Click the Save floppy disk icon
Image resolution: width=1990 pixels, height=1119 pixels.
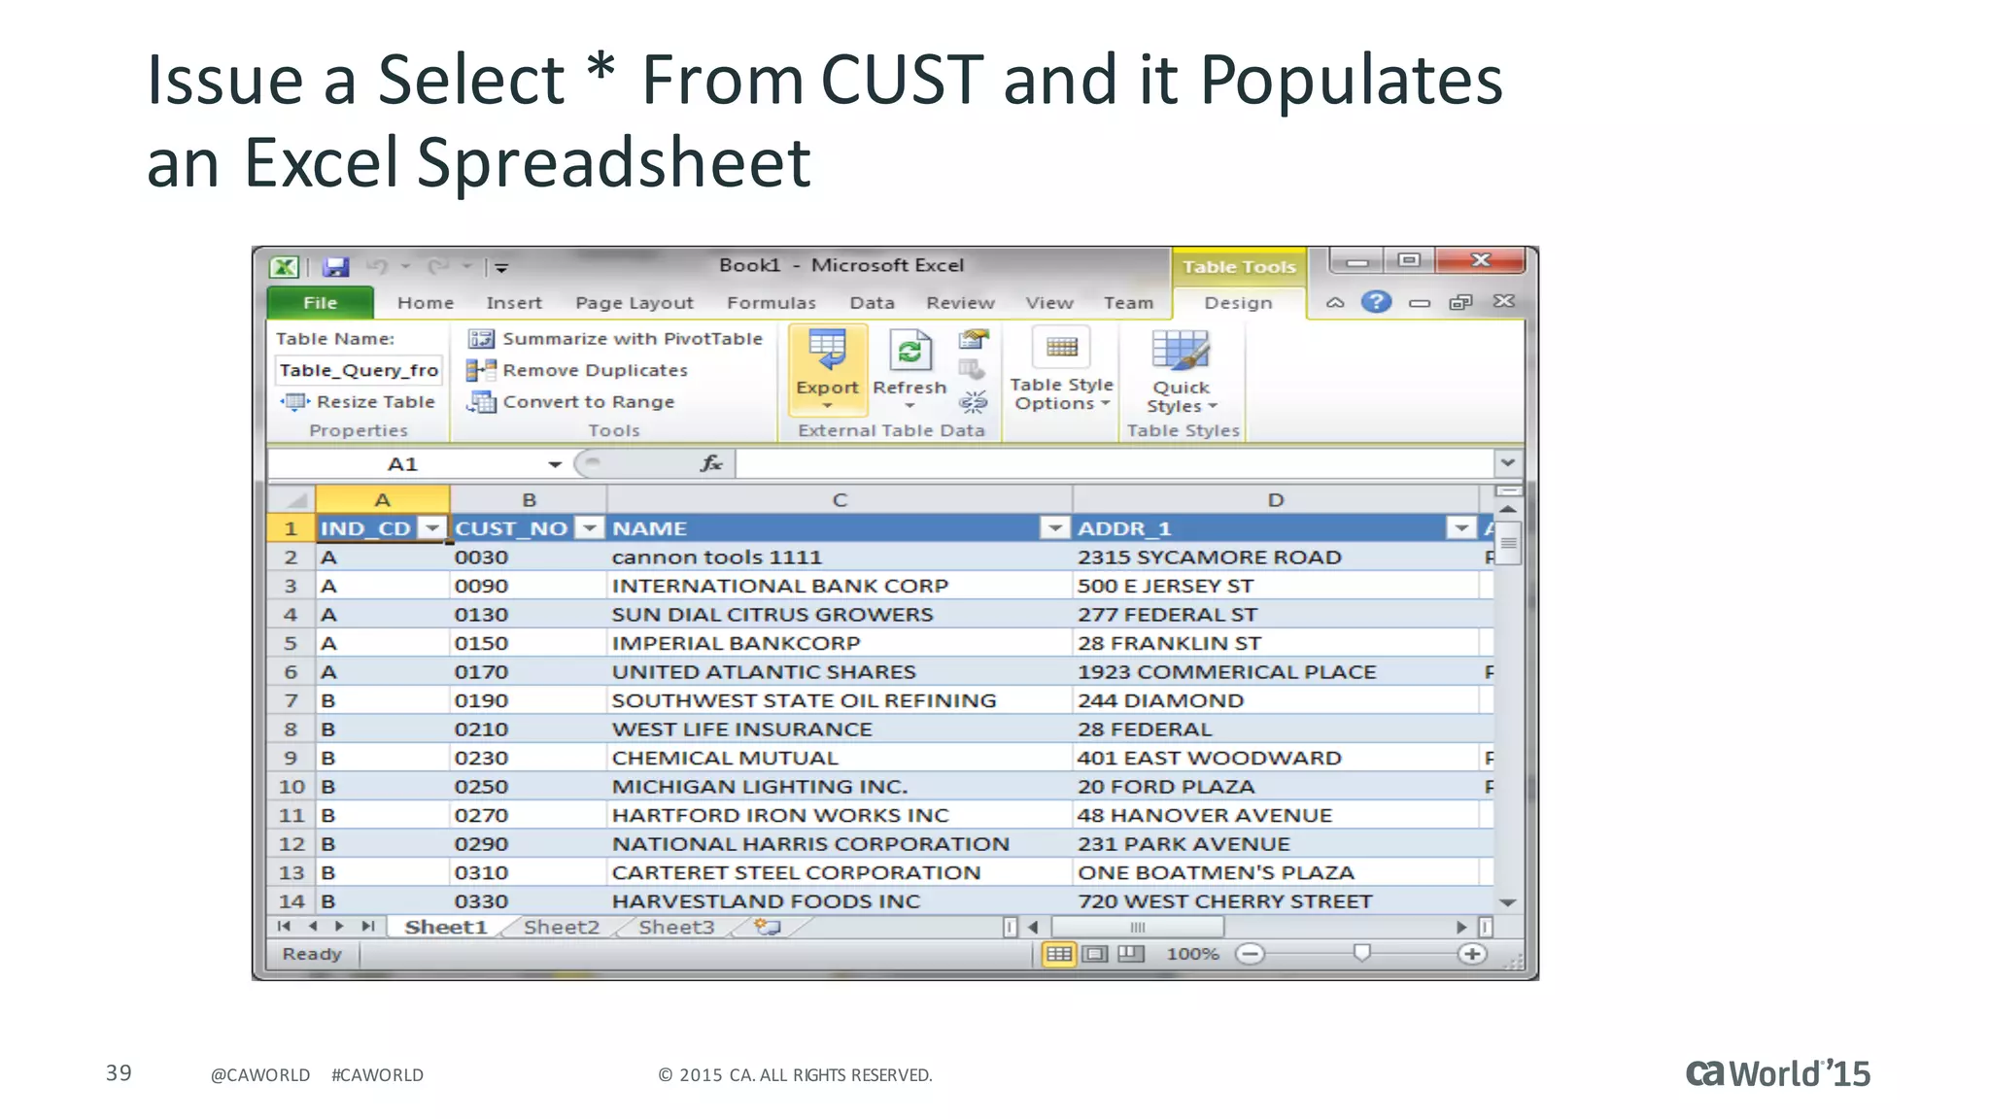coord(336,267)
